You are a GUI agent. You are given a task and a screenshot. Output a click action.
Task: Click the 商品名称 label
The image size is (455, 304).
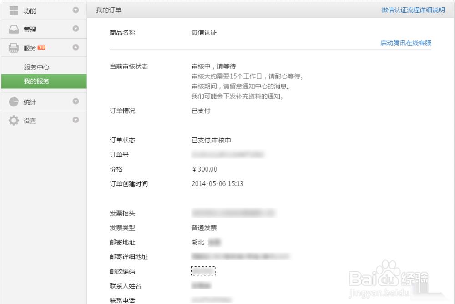click(x=122, y=33)
